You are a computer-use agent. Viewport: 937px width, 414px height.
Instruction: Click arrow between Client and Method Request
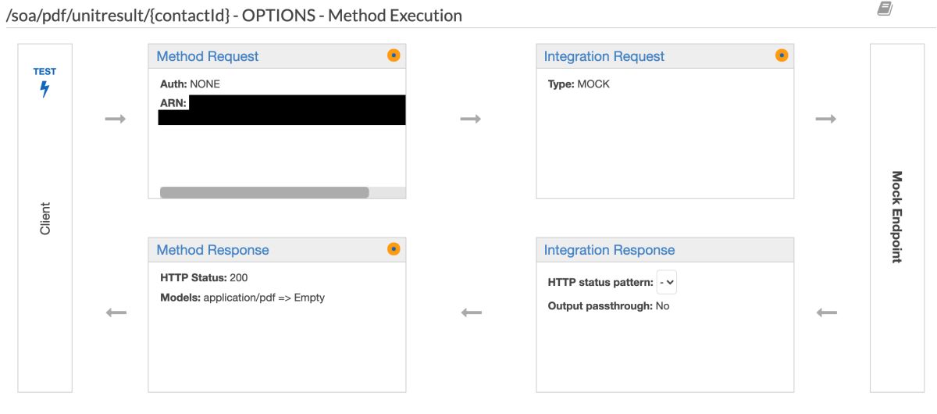116,119
